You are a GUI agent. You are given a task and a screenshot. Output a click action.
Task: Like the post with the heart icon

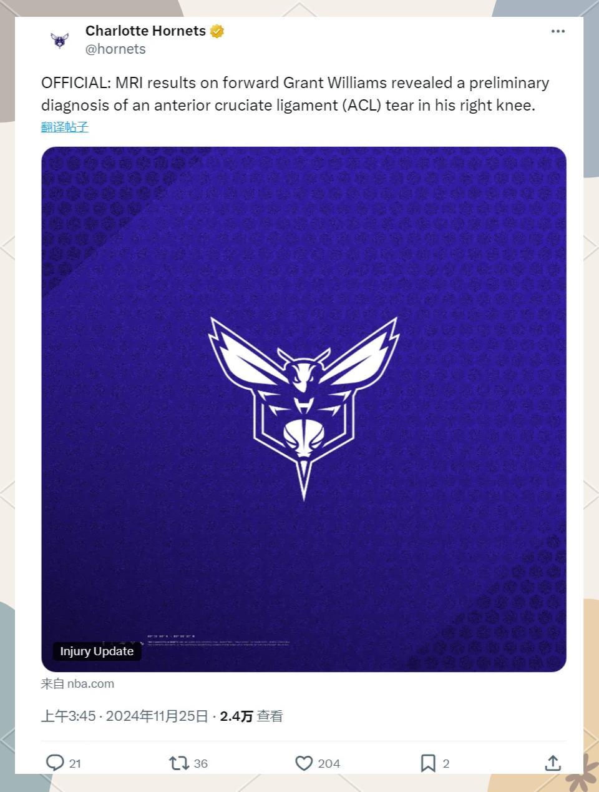tap(304, 763)
